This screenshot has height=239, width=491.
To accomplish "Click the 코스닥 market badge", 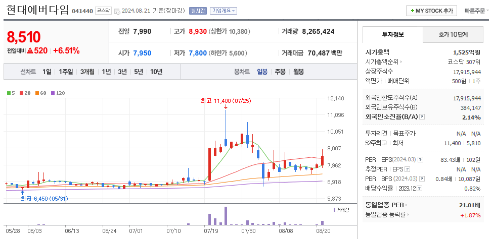I will pyautogui.click(x=103, y=11).
